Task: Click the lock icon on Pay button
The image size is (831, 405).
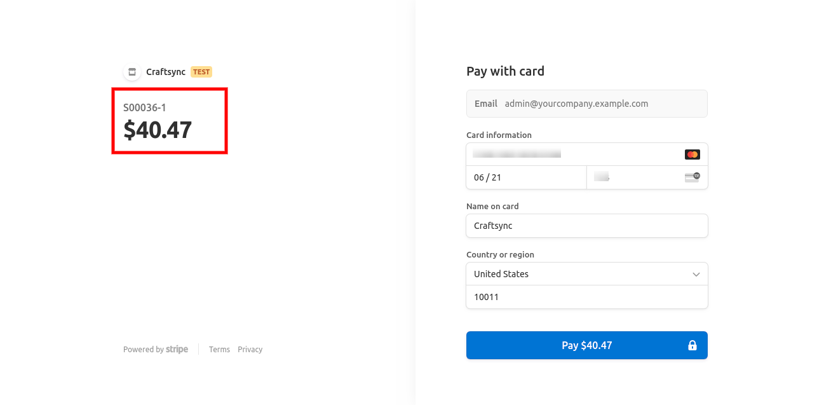Action: pos(692,346)
